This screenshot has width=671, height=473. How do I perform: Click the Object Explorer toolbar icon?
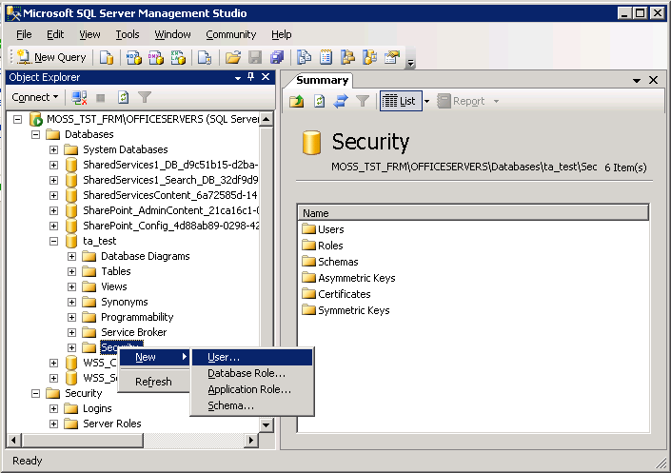click(x=347, y=57)
